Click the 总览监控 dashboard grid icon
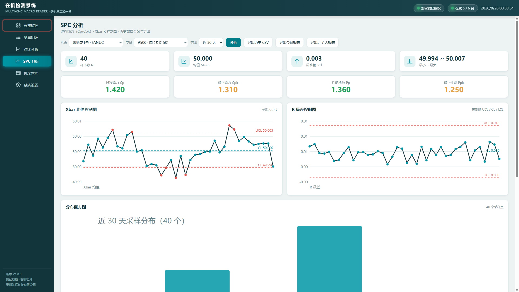This screenshot has height=292, width=519. (18, 25)
